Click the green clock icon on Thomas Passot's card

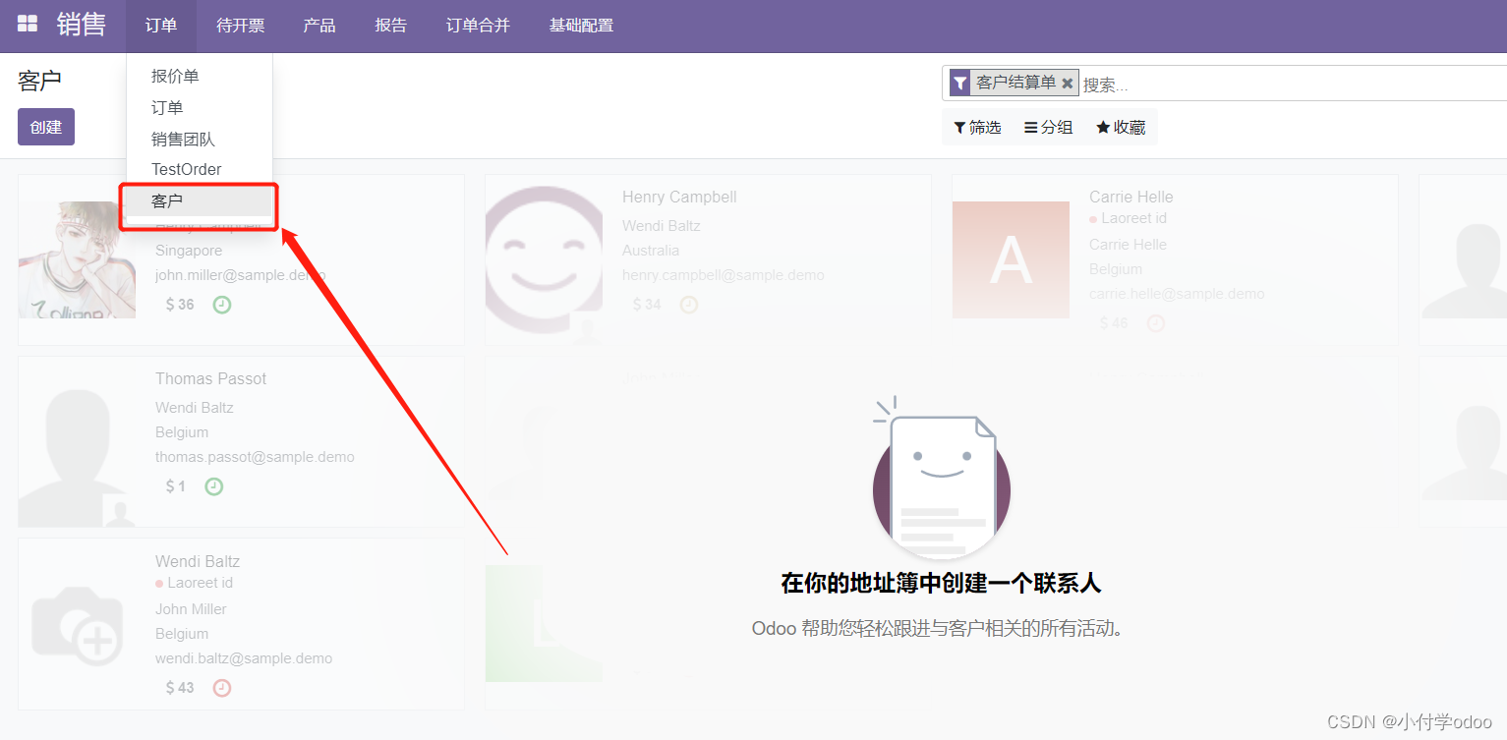(213, 485)
